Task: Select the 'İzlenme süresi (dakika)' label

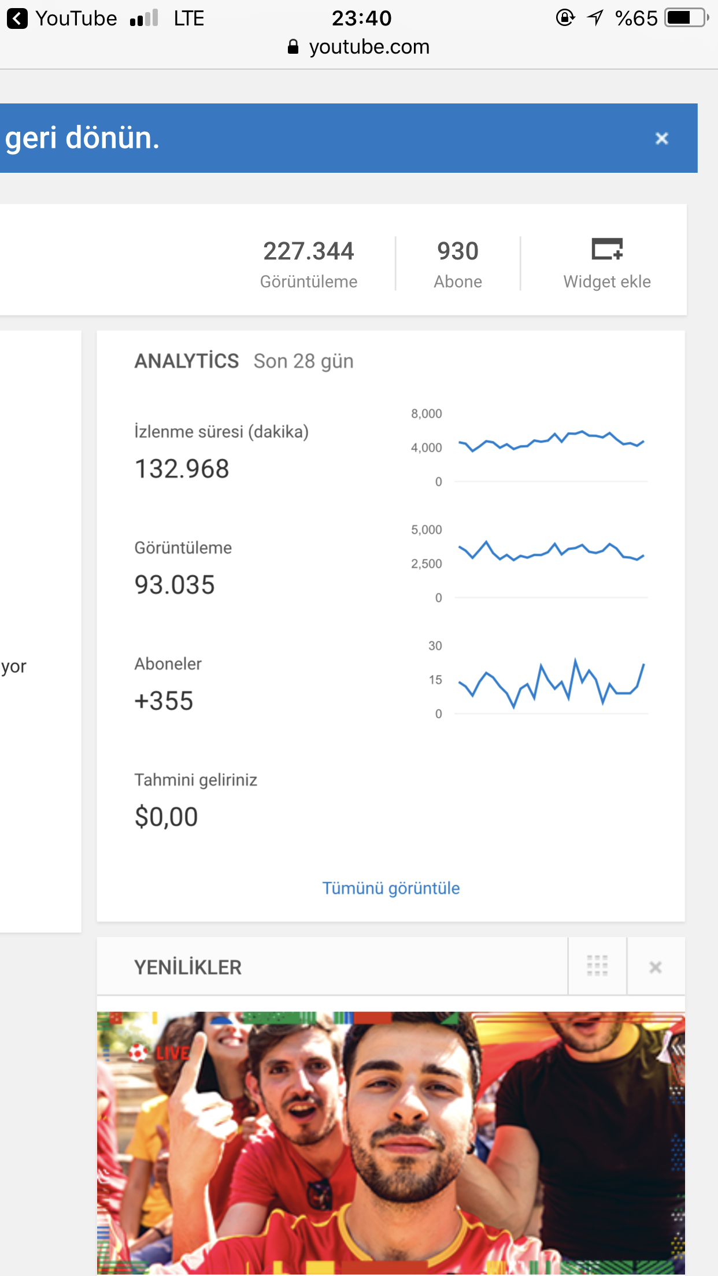Action: [x=221, y=432]
